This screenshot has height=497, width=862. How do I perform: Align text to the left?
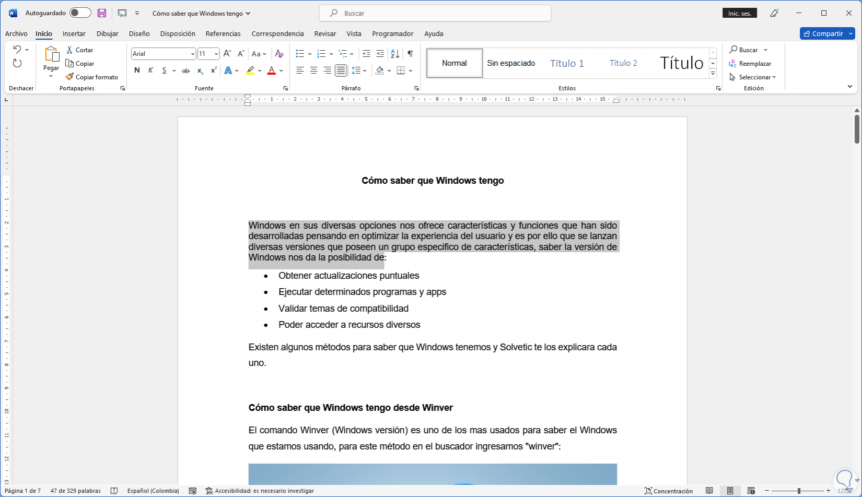tap(300, 70)
